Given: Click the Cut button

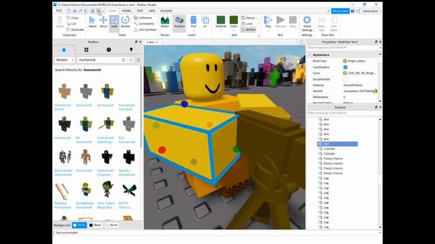Looking at the screenshot, I should [71, 24].
